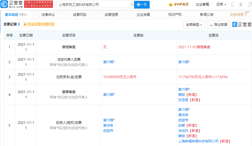Select the 11.764700万元人民币(+17.65%) value
The image size is (252, 146).
[x=203, y=77]
